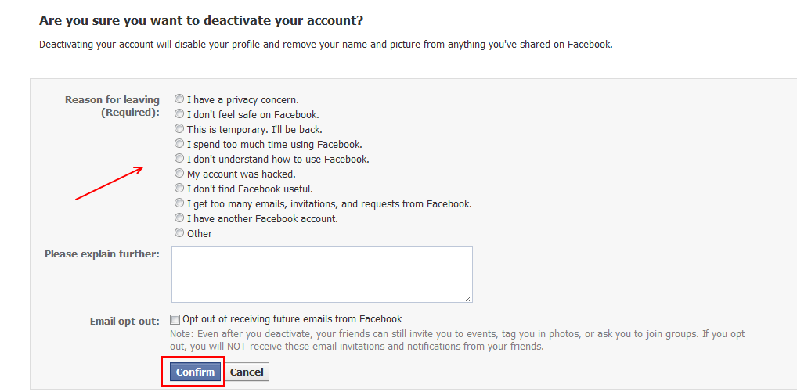This screenshot has width=797, height=392.
Task: Pick 'This is temporary. I'll be back'
Action: (x=180, y=129)
